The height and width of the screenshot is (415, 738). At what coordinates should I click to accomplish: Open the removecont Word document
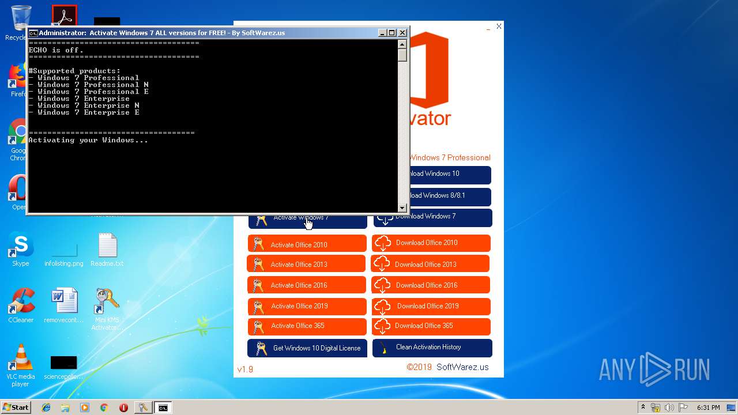click(64, 305)
